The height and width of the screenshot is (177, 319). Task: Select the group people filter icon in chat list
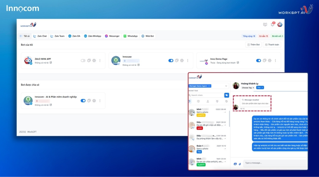217,101
